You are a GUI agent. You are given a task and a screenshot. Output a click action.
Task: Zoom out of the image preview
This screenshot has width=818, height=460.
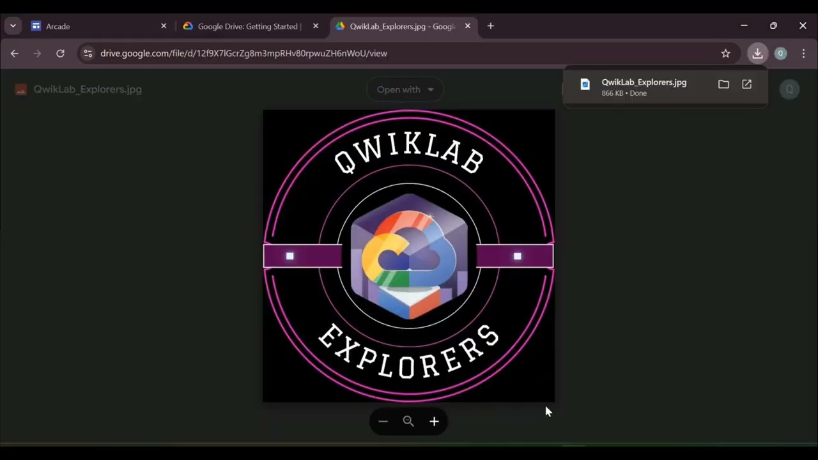coord(383,422)
